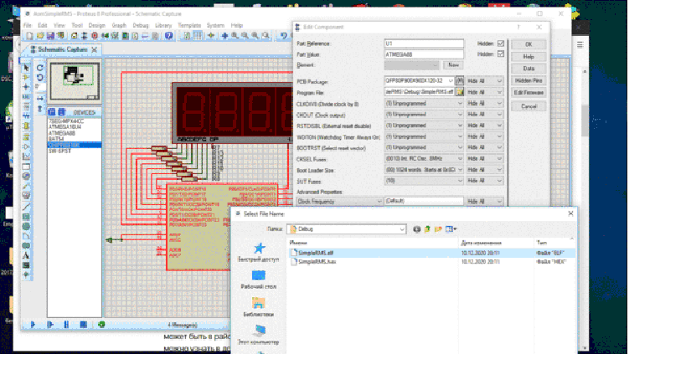Click the Y-Mirror vertical flip icon
The width and height of the screenshot is (686, 385).
coord(40,109)
